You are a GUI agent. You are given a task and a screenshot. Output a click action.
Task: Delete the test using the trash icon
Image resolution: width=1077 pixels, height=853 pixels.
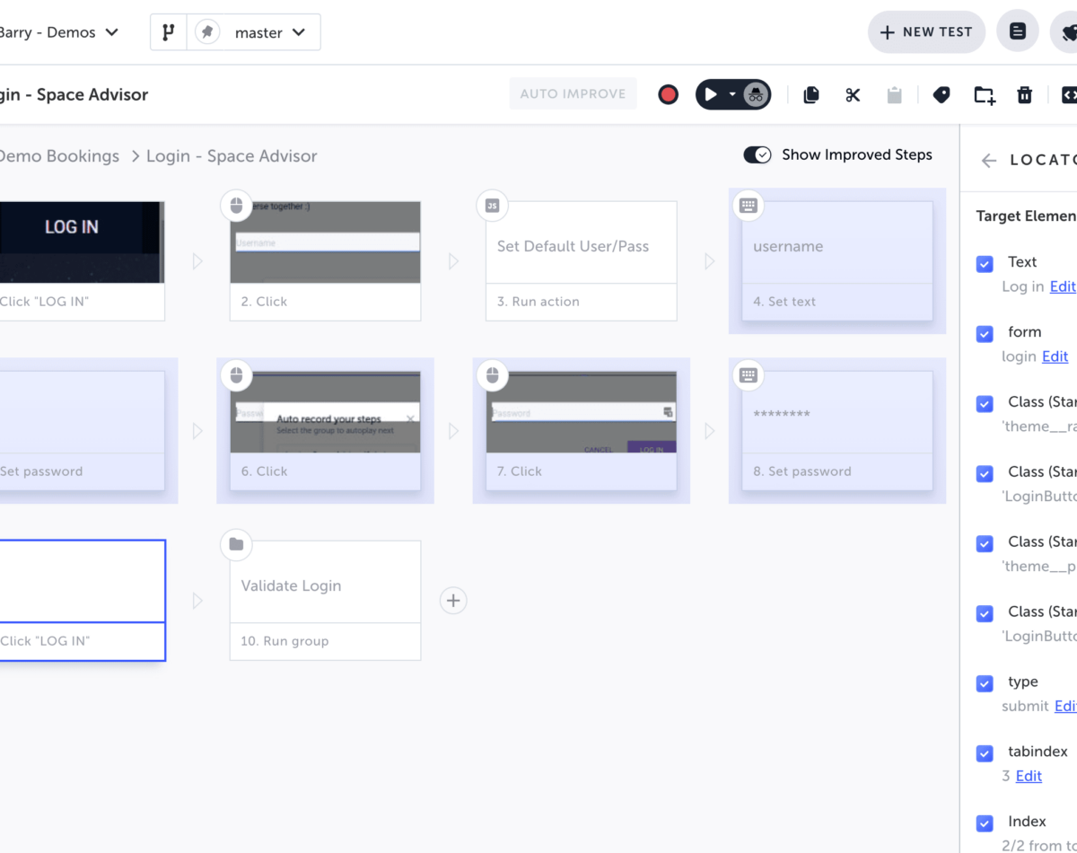coord(1025,94)
